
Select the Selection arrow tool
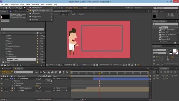(3, 8)
